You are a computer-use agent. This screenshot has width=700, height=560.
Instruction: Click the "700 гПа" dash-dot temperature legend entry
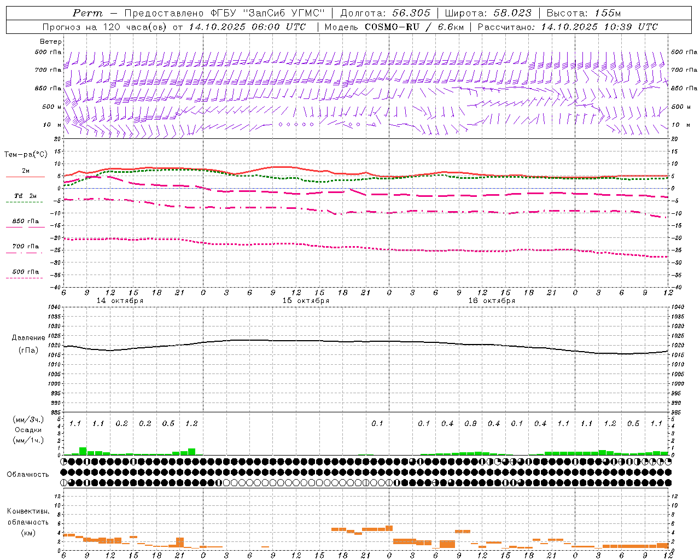[x=25, y=247]
